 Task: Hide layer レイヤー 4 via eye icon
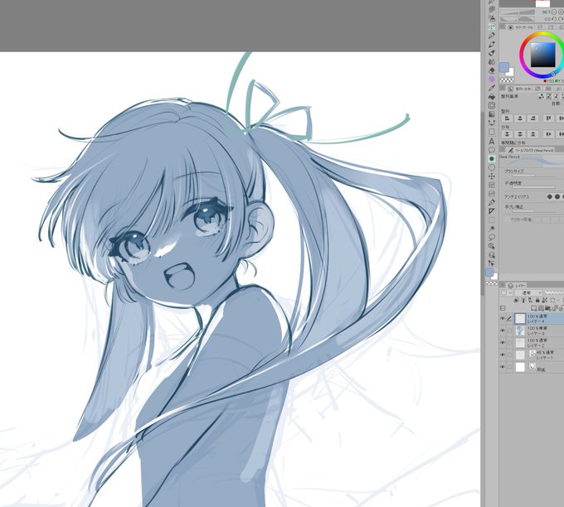tap(503, 318)
